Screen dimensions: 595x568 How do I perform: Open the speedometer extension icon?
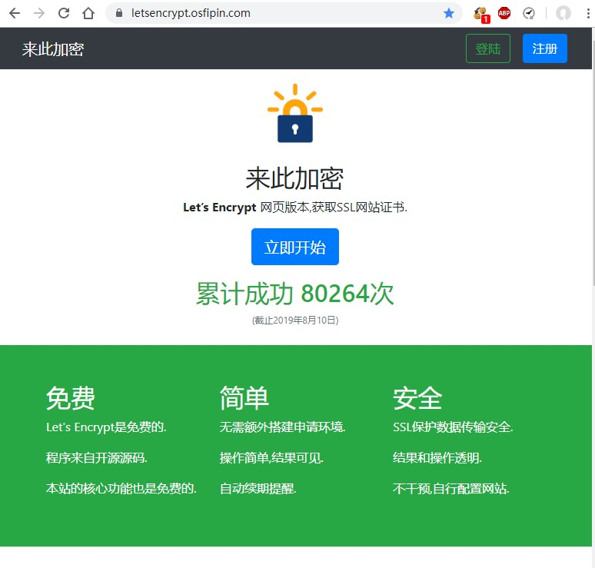pos(529,13)
